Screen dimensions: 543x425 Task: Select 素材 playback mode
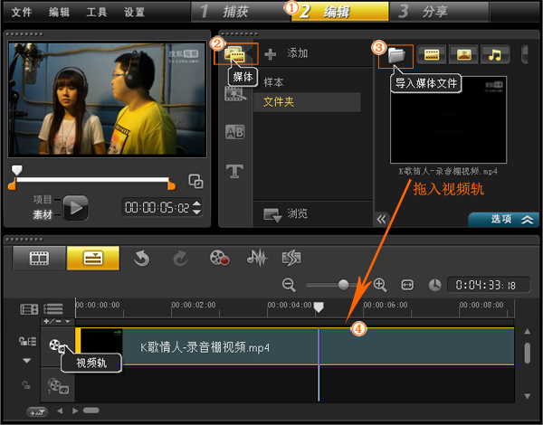pyautogui.click(x=43, y=215)
